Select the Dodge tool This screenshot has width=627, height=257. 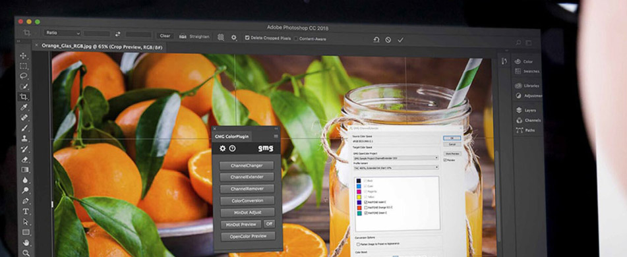pos(25,190)
